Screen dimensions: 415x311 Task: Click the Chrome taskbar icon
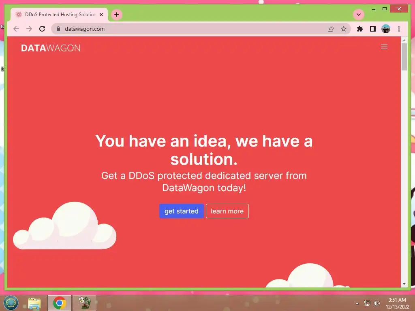(x=59, y=303)
